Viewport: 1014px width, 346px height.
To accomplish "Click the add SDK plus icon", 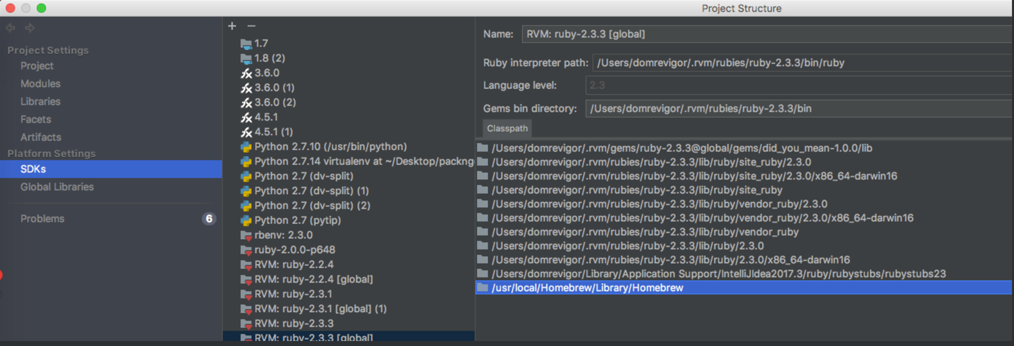I will [232, 26].
